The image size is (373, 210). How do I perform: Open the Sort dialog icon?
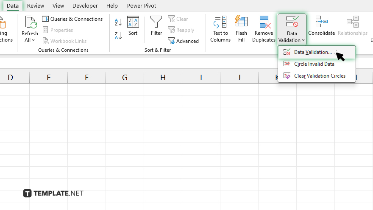pos(133,25)
